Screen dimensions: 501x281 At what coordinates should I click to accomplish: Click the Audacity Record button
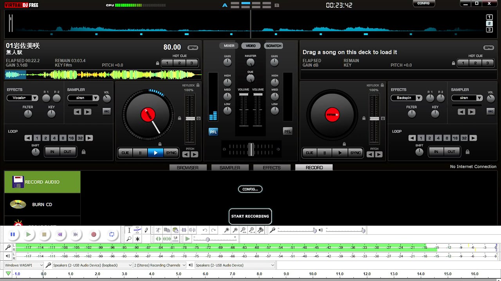(94, 234)
